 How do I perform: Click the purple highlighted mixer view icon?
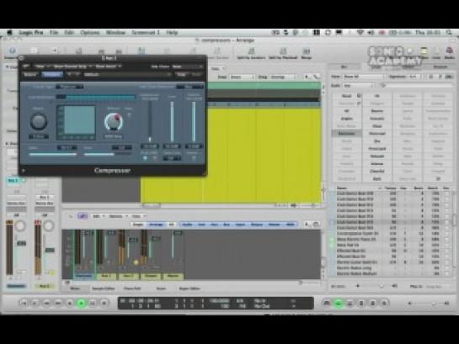click(83, 216)
